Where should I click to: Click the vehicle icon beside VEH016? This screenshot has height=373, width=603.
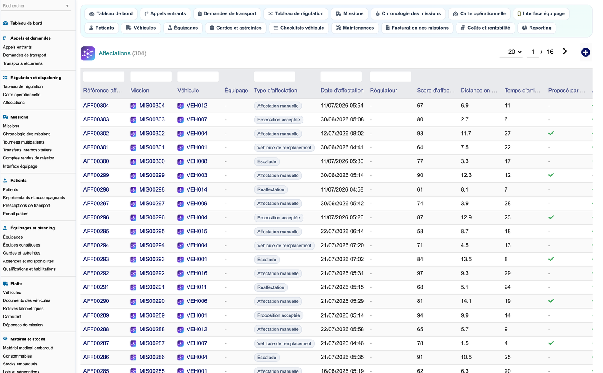180,274
